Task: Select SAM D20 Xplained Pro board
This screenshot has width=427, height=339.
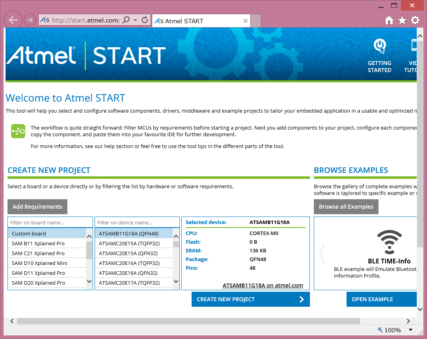Action: click(47, 282)
